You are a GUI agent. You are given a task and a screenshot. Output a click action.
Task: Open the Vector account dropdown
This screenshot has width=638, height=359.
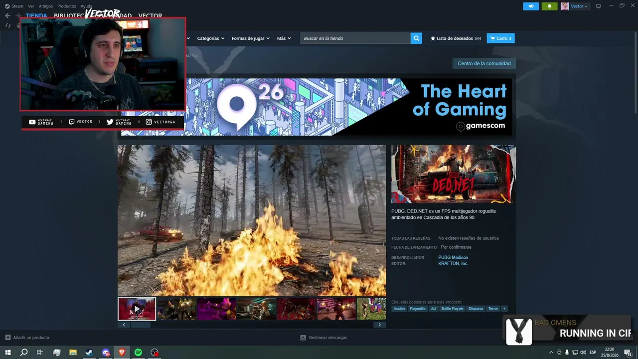(579, 6)
